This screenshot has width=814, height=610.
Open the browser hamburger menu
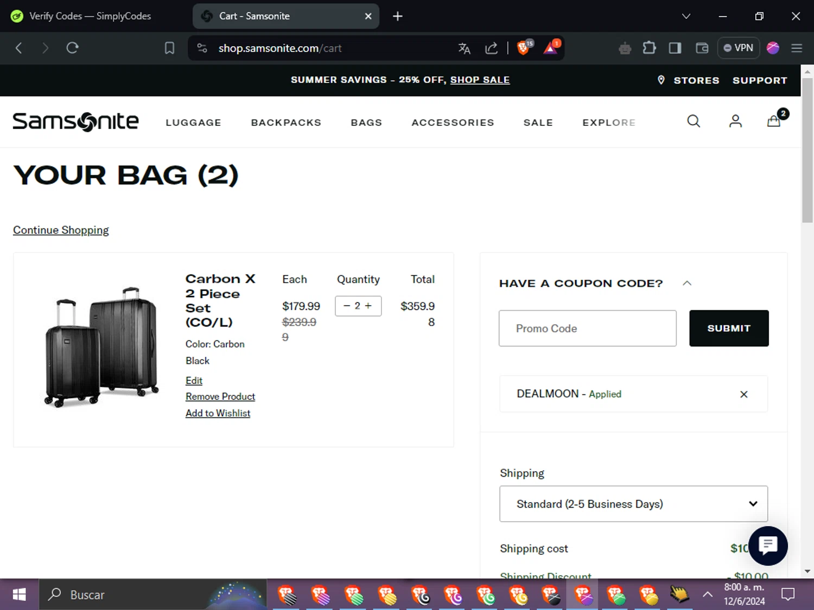point(797,48)
